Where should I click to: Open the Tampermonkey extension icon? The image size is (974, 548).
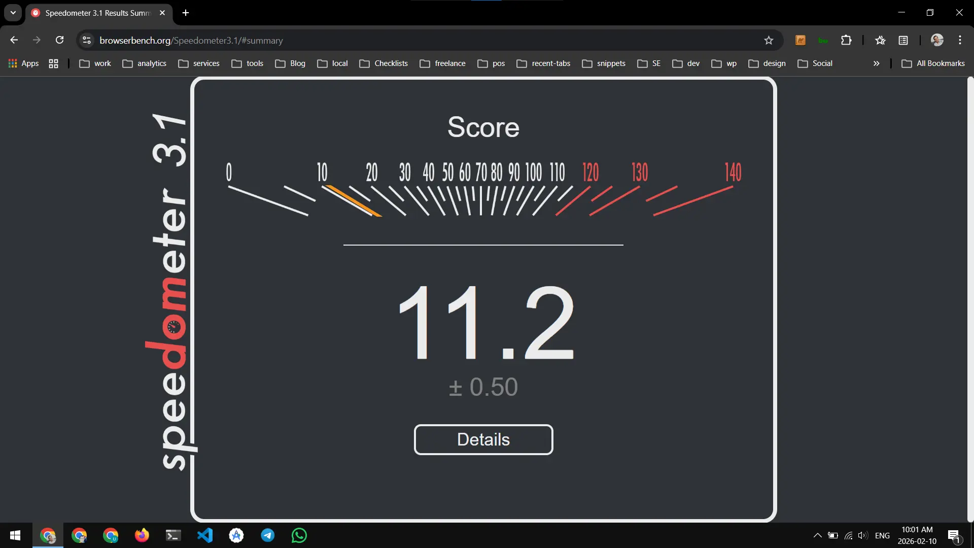click(x=800, y=40)
